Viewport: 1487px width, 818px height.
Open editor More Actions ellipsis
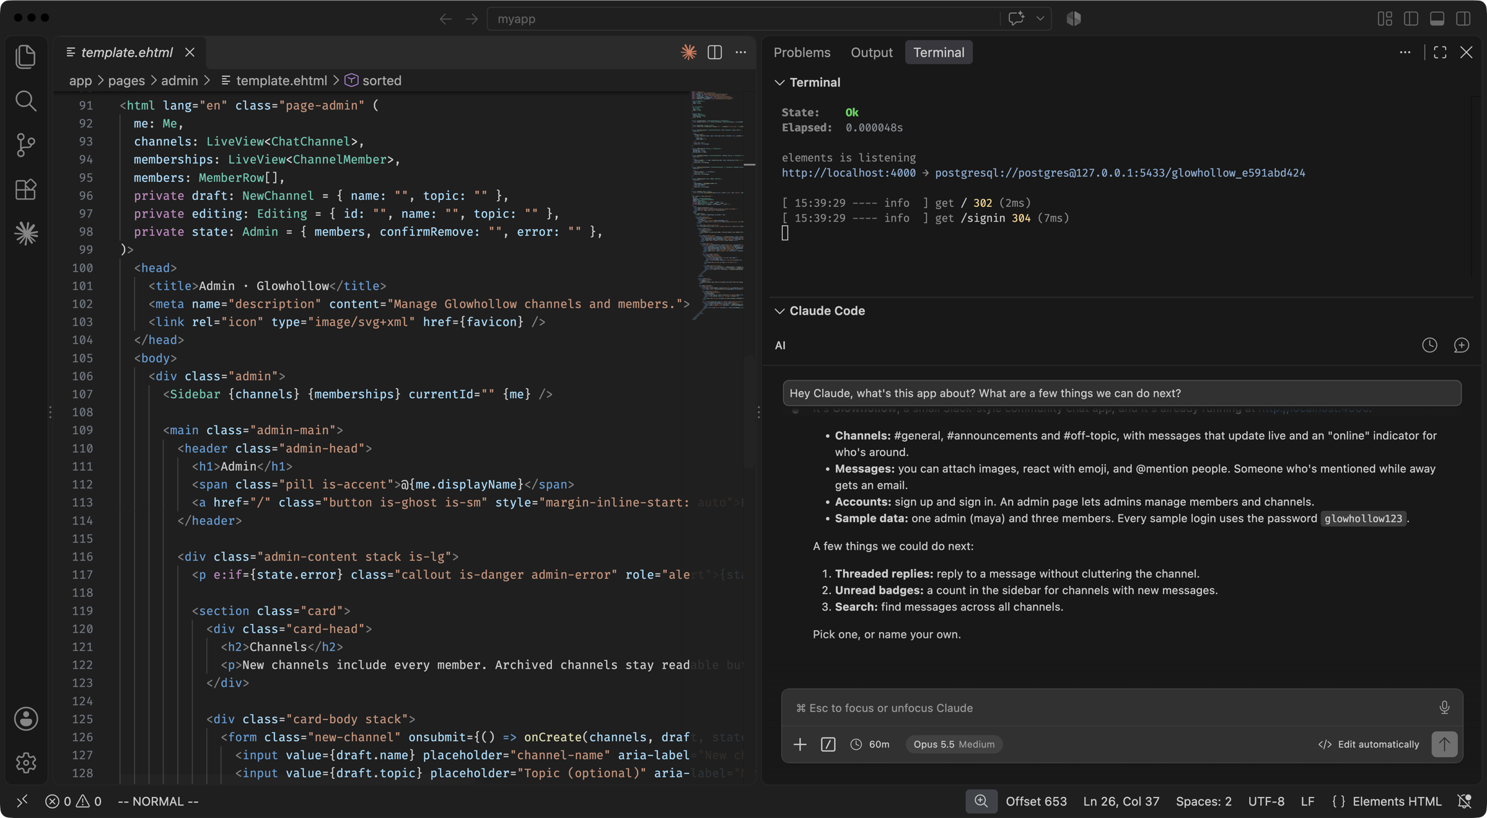(x=740, y=52)
